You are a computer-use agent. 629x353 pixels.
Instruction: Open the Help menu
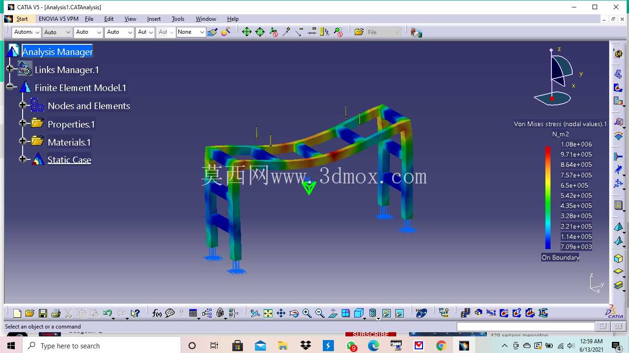(233, 19)
